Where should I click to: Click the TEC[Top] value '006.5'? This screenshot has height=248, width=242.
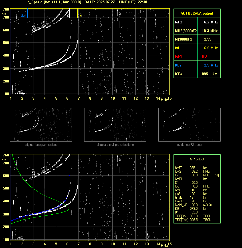pyautogui.click(x=194, y=220)
